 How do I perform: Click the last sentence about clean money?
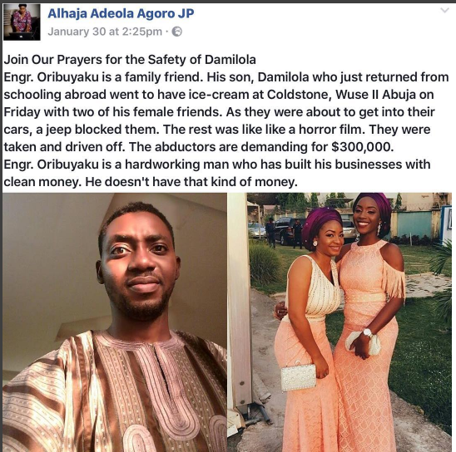click(x=191, y=182)
